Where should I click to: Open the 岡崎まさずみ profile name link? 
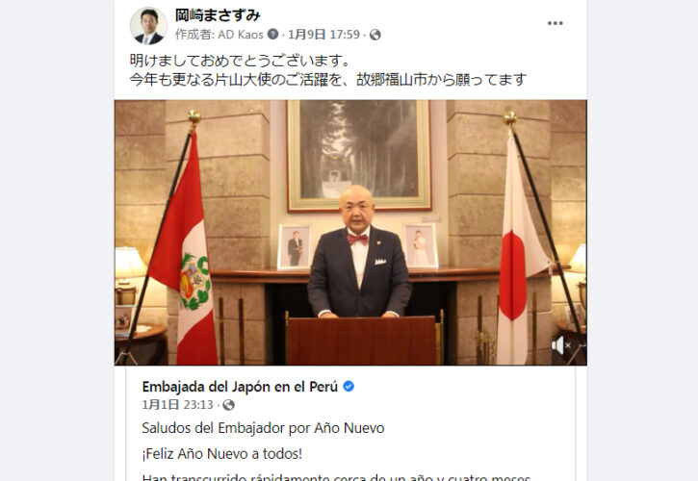(x=218, y=15)
